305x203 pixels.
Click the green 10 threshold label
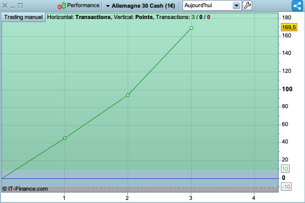click(285, 169)
